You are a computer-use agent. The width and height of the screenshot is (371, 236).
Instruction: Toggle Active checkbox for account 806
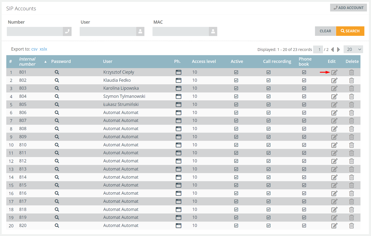point(236,113)
